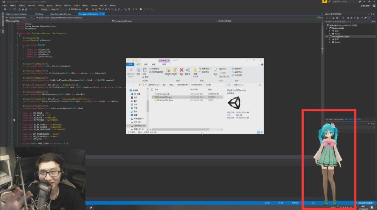Image resolution: width=377 pixels, height=210 pixels.
Task: Click the Move to icon in Explorer ribbon
Action: click(x=168, y=70)
